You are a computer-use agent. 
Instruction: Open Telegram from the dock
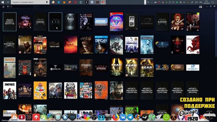(130, 117)
